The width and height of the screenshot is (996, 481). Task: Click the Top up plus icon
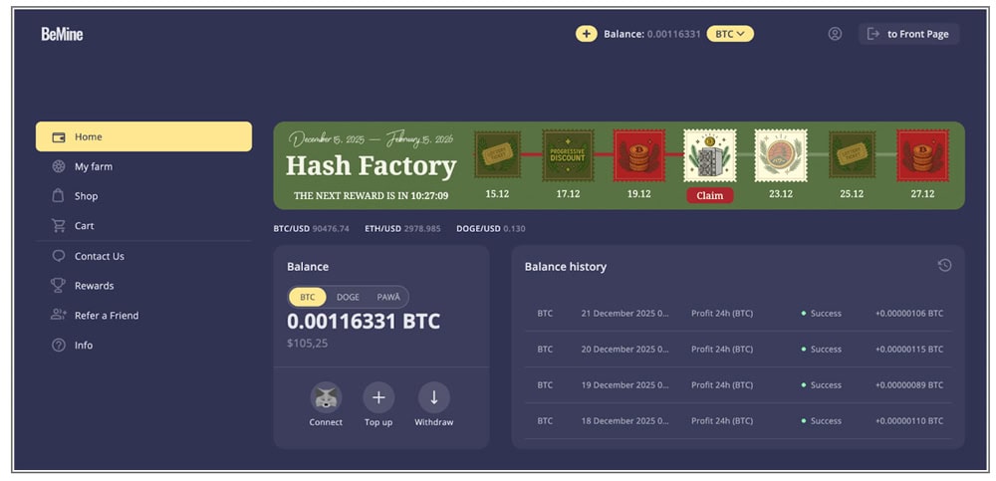click(378, 397)
